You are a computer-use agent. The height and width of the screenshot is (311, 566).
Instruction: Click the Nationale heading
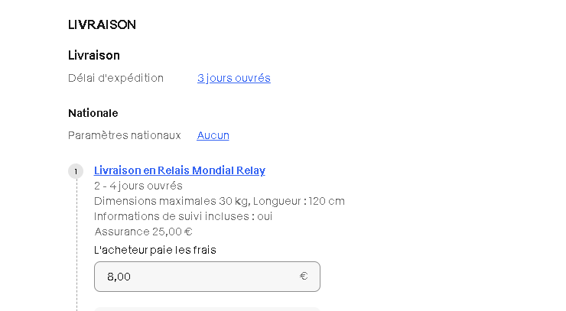tap(93, 113)
